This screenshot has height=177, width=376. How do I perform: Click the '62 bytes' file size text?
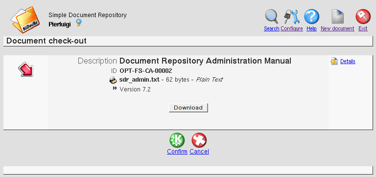click(x=178, y=80)
